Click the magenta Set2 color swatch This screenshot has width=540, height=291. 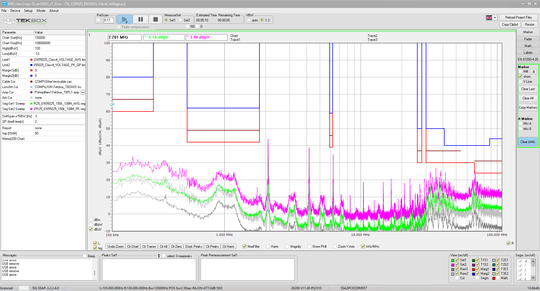point(452,265)
